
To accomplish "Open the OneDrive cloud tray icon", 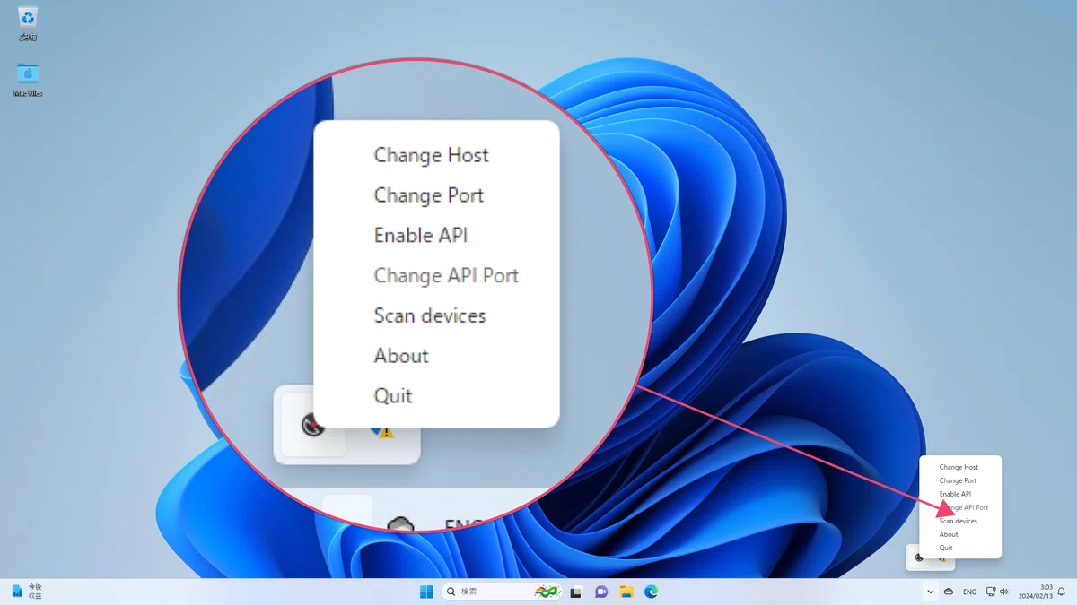I will tap(949, 592).
